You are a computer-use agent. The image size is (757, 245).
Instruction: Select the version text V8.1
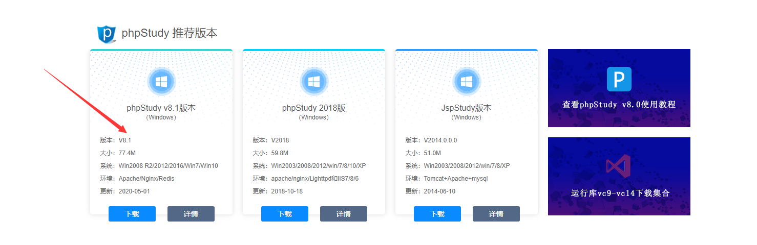point(125,140)
